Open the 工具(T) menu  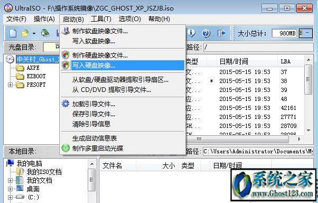101,19
